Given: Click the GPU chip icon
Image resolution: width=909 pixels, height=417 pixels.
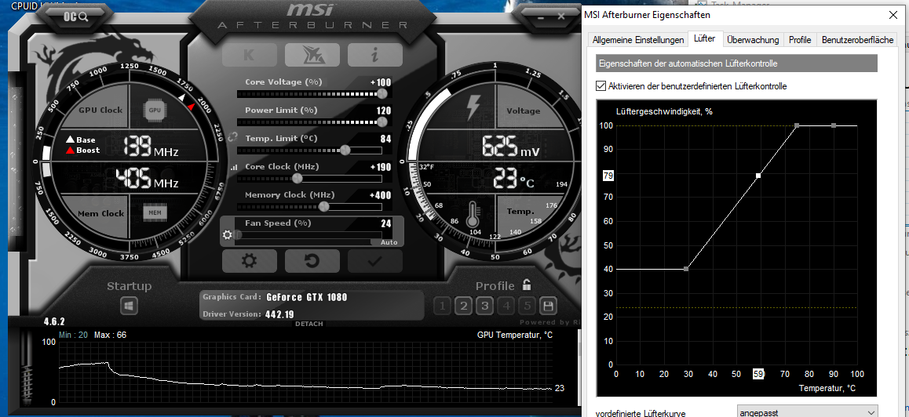Looking at the screenshot, I should [155, 110].
